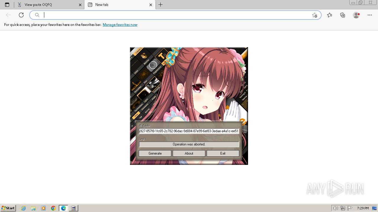
Task: Close the New tab tab
Action: click(151, 5)
